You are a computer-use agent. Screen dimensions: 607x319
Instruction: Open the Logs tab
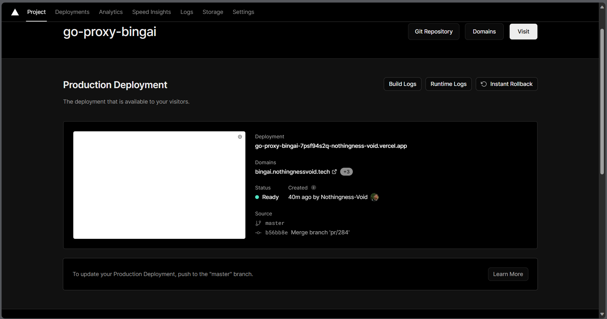click(187, 12)
